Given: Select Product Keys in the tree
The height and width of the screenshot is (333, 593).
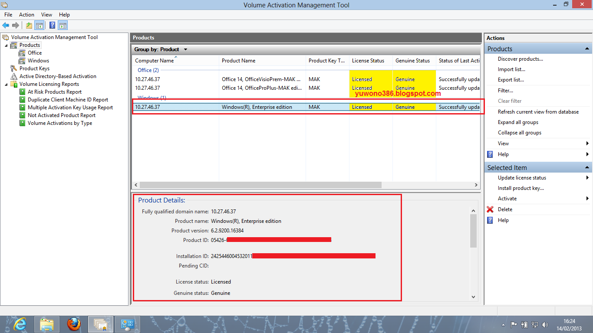Looking at the screenshot, I should (x=34, y=69).
